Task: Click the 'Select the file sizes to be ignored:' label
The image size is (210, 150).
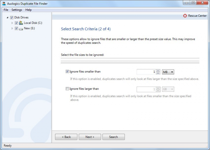Action: click(83, 55)
